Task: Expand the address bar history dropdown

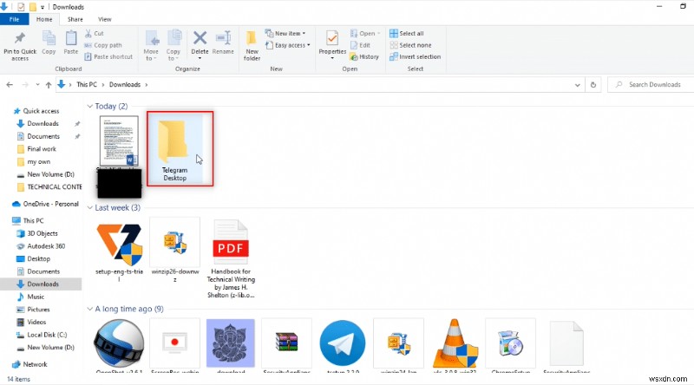Action: (x=577, y=85)
